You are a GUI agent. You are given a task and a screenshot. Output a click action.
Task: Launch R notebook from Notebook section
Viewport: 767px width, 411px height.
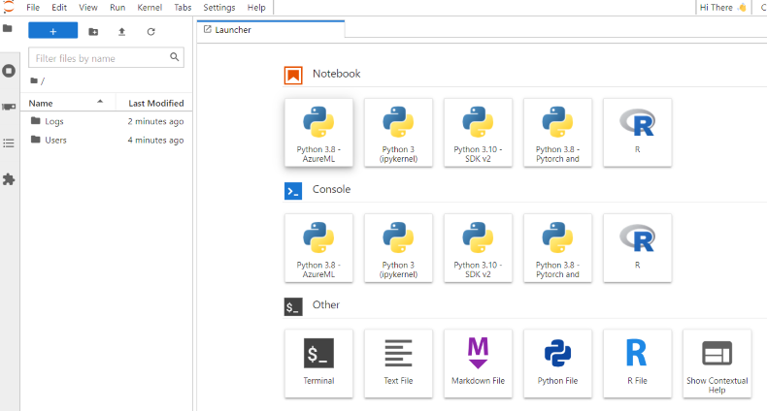click(637, 132)
